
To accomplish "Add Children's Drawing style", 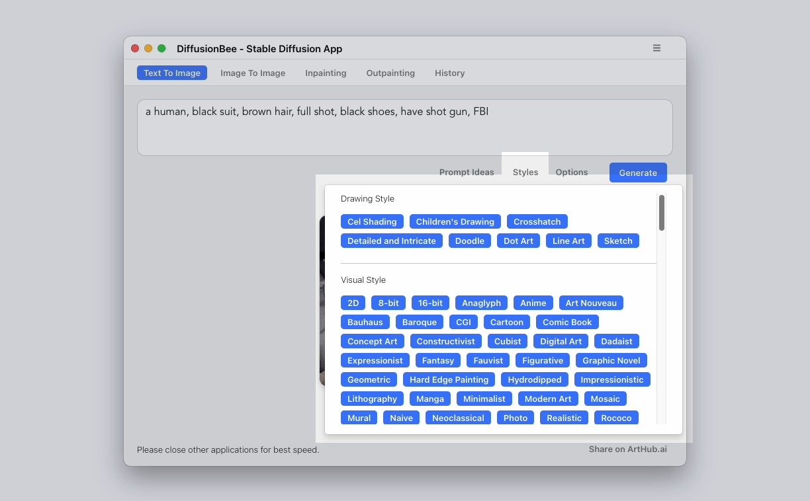I will [x=455, y=221].
